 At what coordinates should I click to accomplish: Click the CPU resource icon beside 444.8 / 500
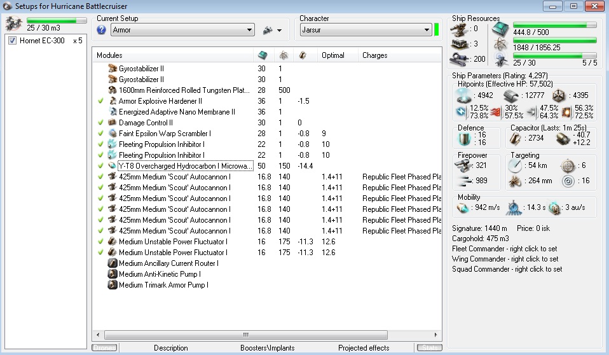[x=501, y=29]
